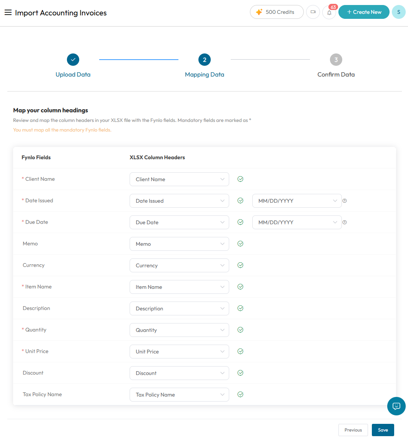
Task: Click the Unit Price field label
Action: (37, 351)
